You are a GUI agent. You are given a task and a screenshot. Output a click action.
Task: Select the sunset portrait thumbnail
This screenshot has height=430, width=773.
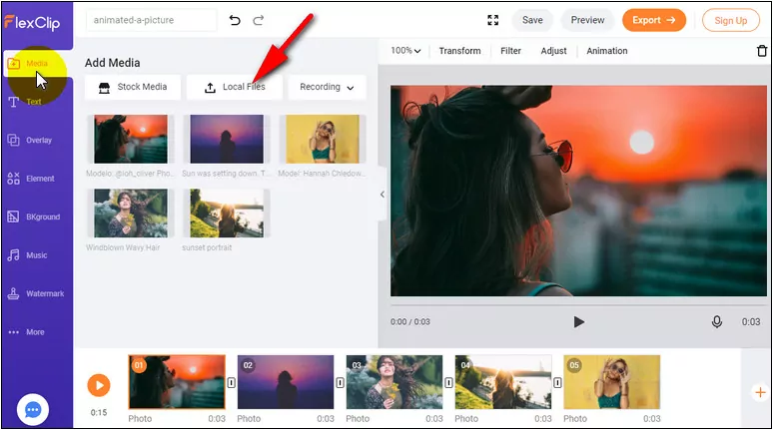click(x=227, y=213)
